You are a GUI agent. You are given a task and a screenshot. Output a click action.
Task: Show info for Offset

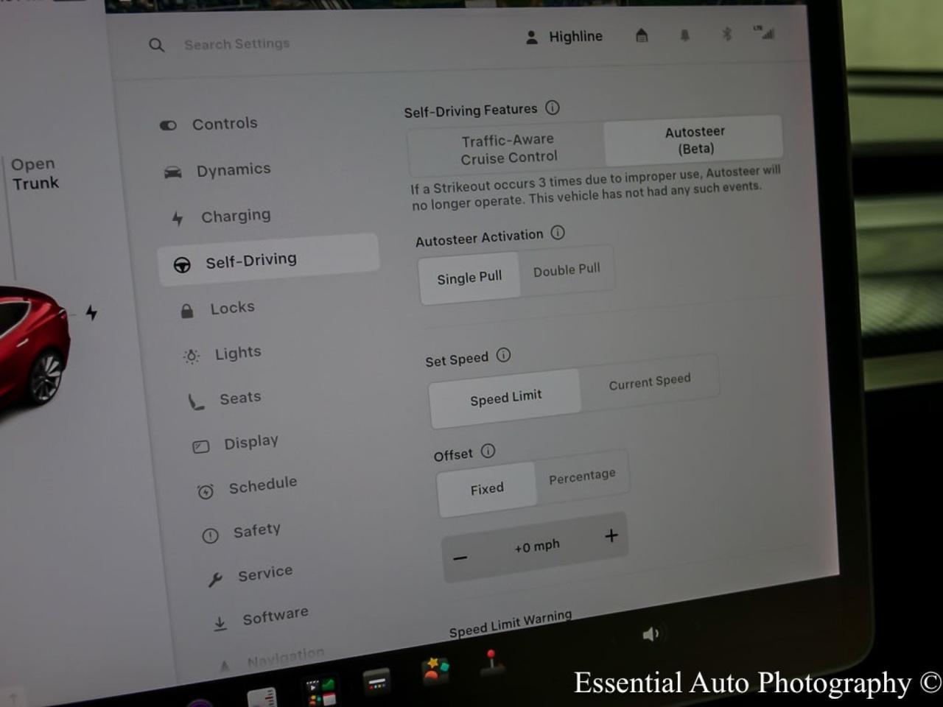click(x=488, y=451)
